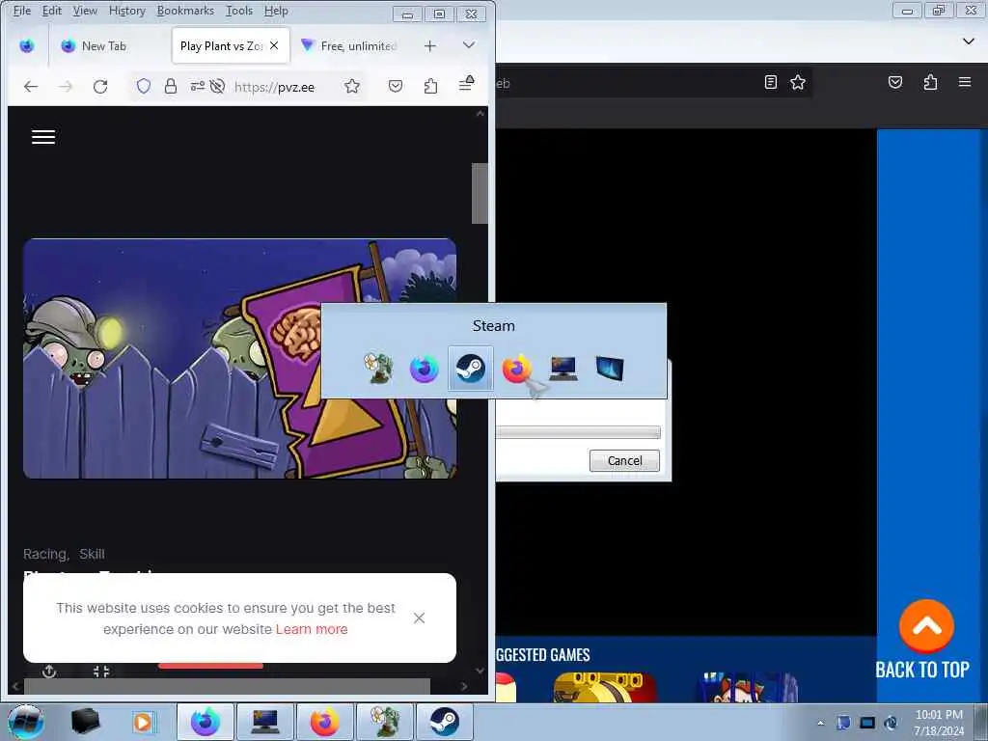The height and width of the screenshot is (741, 988).
Task: List all tabs in the background Firefox window
Action: tap(969, 41)
